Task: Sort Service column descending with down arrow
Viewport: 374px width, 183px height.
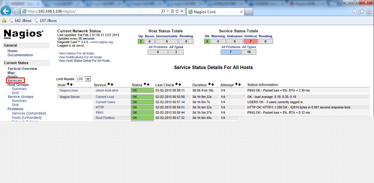Action: (x=112, y=85)
